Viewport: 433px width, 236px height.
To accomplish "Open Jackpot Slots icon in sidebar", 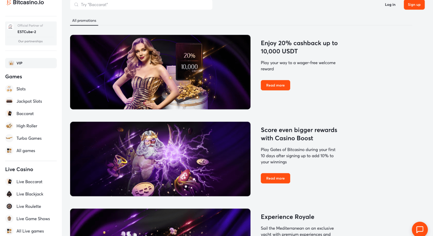I will (x=9, y=101).
